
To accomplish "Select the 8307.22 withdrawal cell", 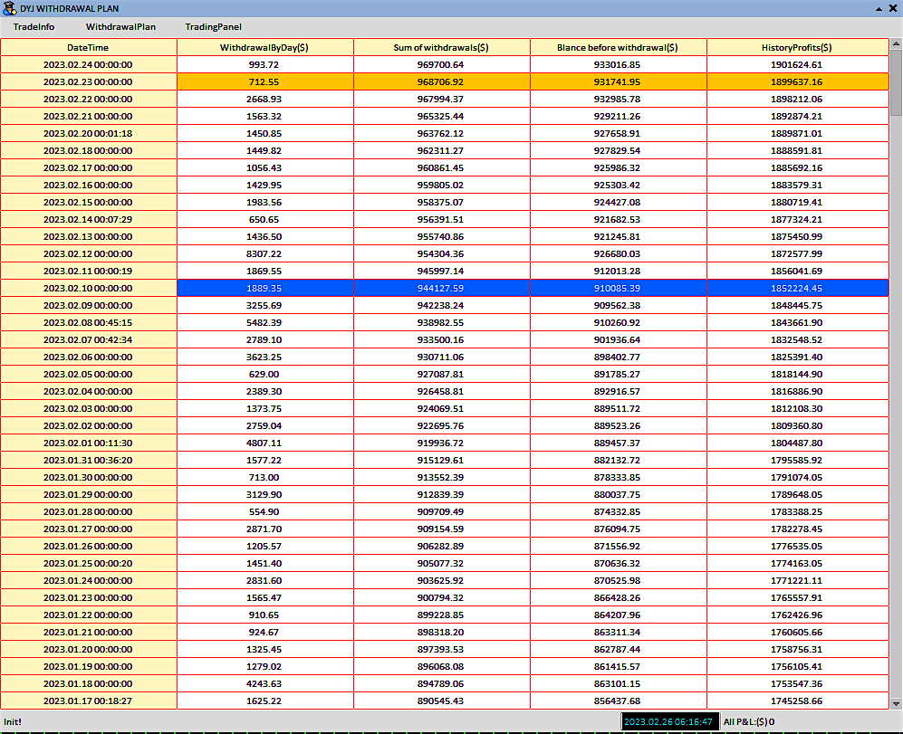I will (x=264, y=254).
